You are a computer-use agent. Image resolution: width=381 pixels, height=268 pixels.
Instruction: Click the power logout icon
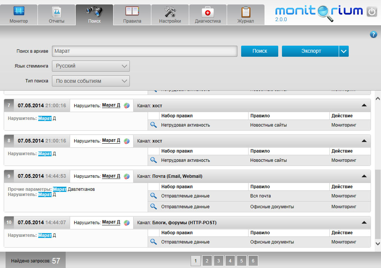tap(371, 12)
